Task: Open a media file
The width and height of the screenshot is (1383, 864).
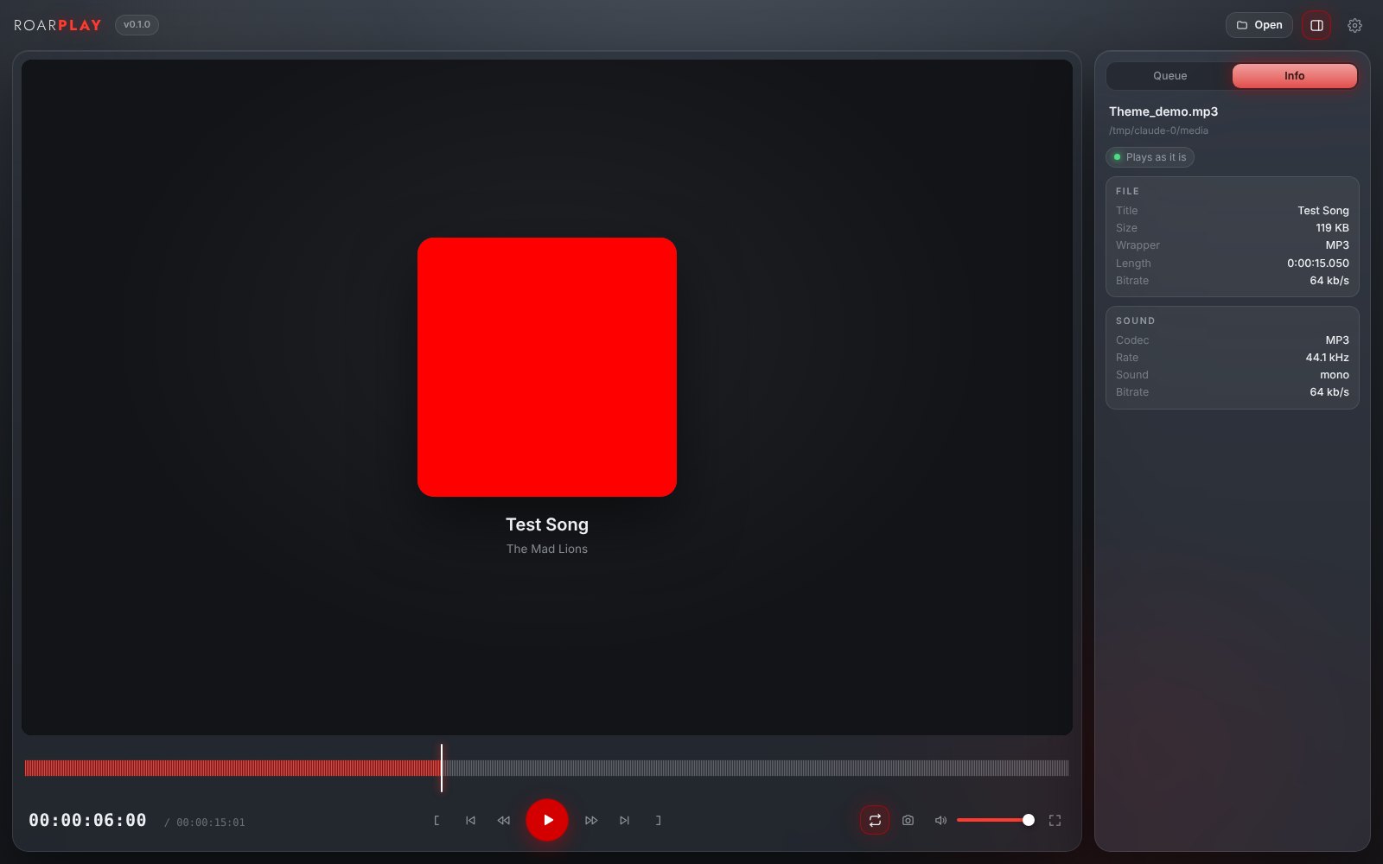Action: [1259, 25]
